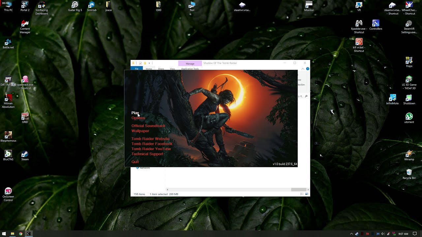Image resolution: width=422 pixels, height=237 pixels.
Task: Select the Blasphemous desktop icon
Action: click(x=8, y=137)
